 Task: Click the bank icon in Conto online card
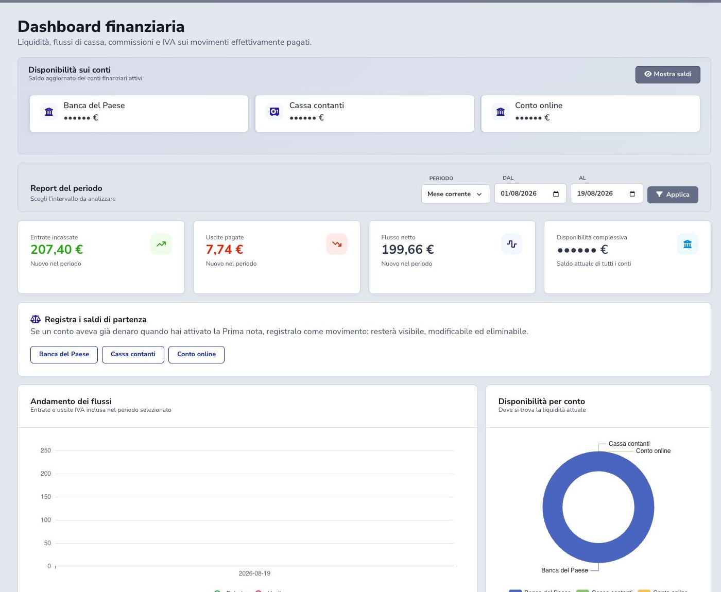coord(501,112)
